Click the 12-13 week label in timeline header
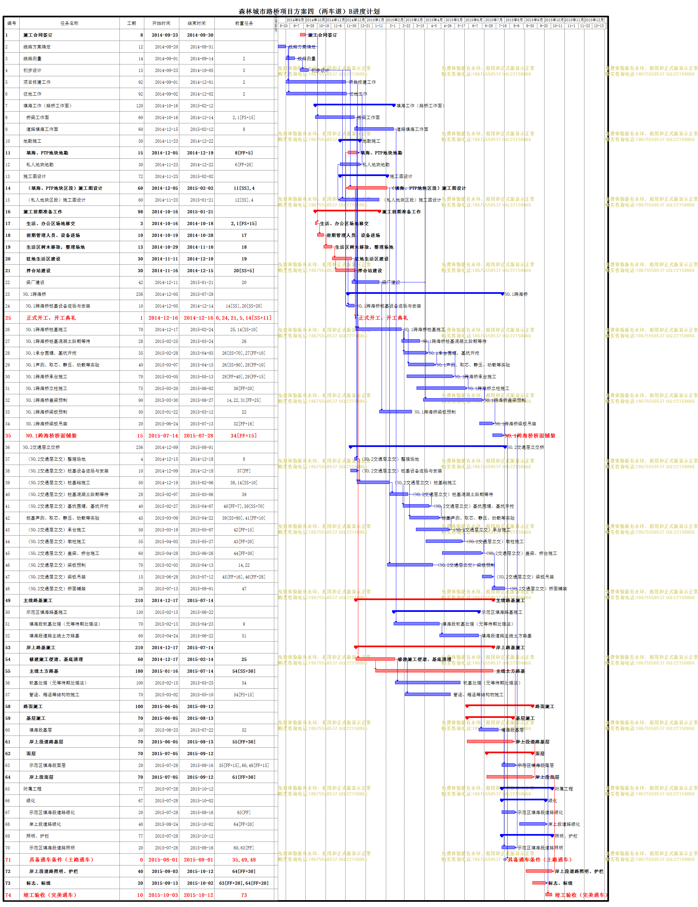The height and width of the screenshot is (907, 698). point(599,26)
